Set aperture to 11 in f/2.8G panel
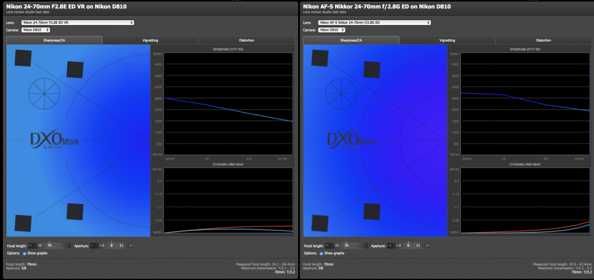This screenshot has width=594, height=280. 418,246
